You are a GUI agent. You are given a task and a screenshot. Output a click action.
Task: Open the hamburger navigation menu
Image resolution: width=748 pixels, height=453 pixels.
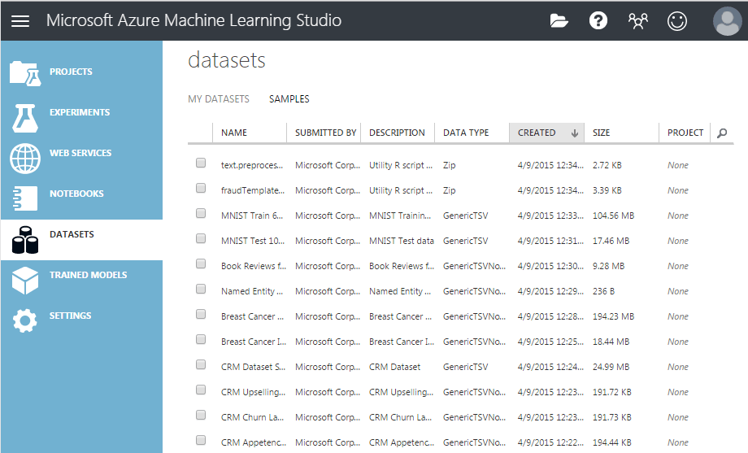[x=20, y=21]
